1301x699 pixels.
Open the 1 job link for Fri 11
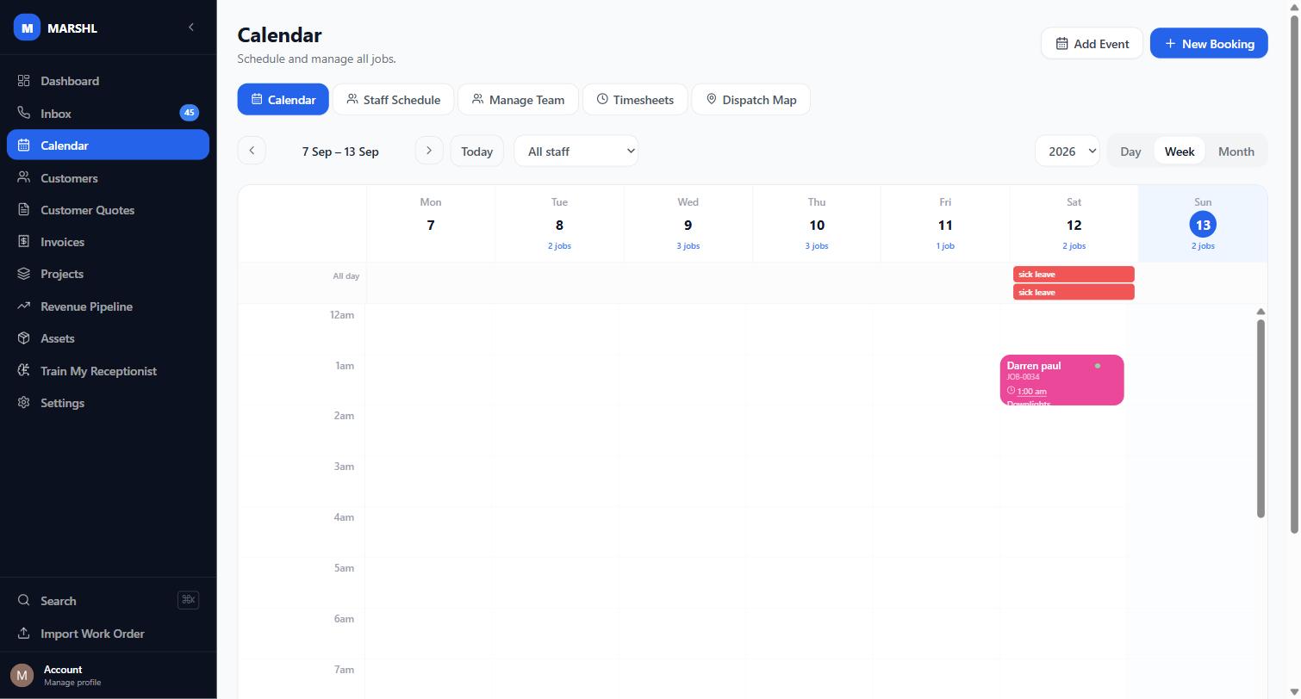pyautogui.click(x=945, y=246)
